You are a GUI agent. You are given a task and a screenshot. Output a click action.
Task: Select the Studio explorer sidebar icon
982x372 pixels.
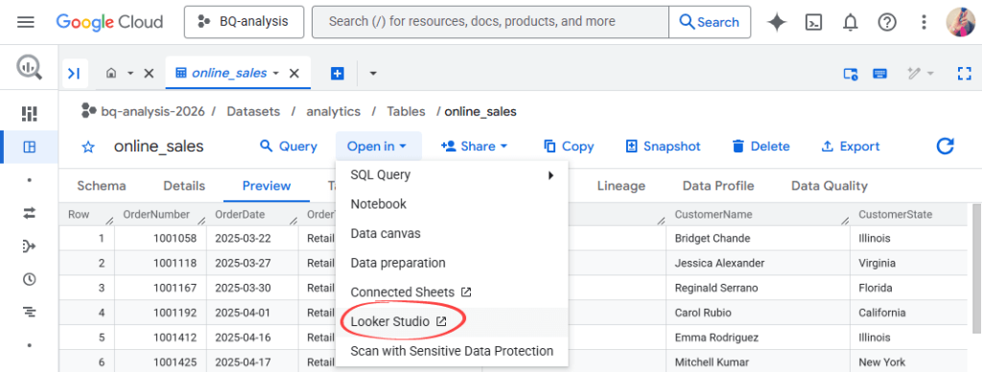tap(29, 147)
